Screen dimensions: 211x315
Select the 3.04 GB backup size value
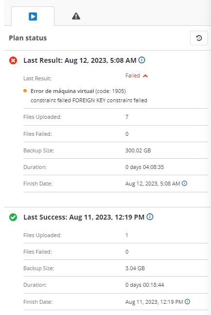(x=135, y=268)
